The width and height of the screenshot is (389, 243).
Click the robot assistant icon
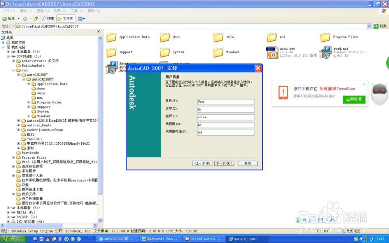point(379,94)
